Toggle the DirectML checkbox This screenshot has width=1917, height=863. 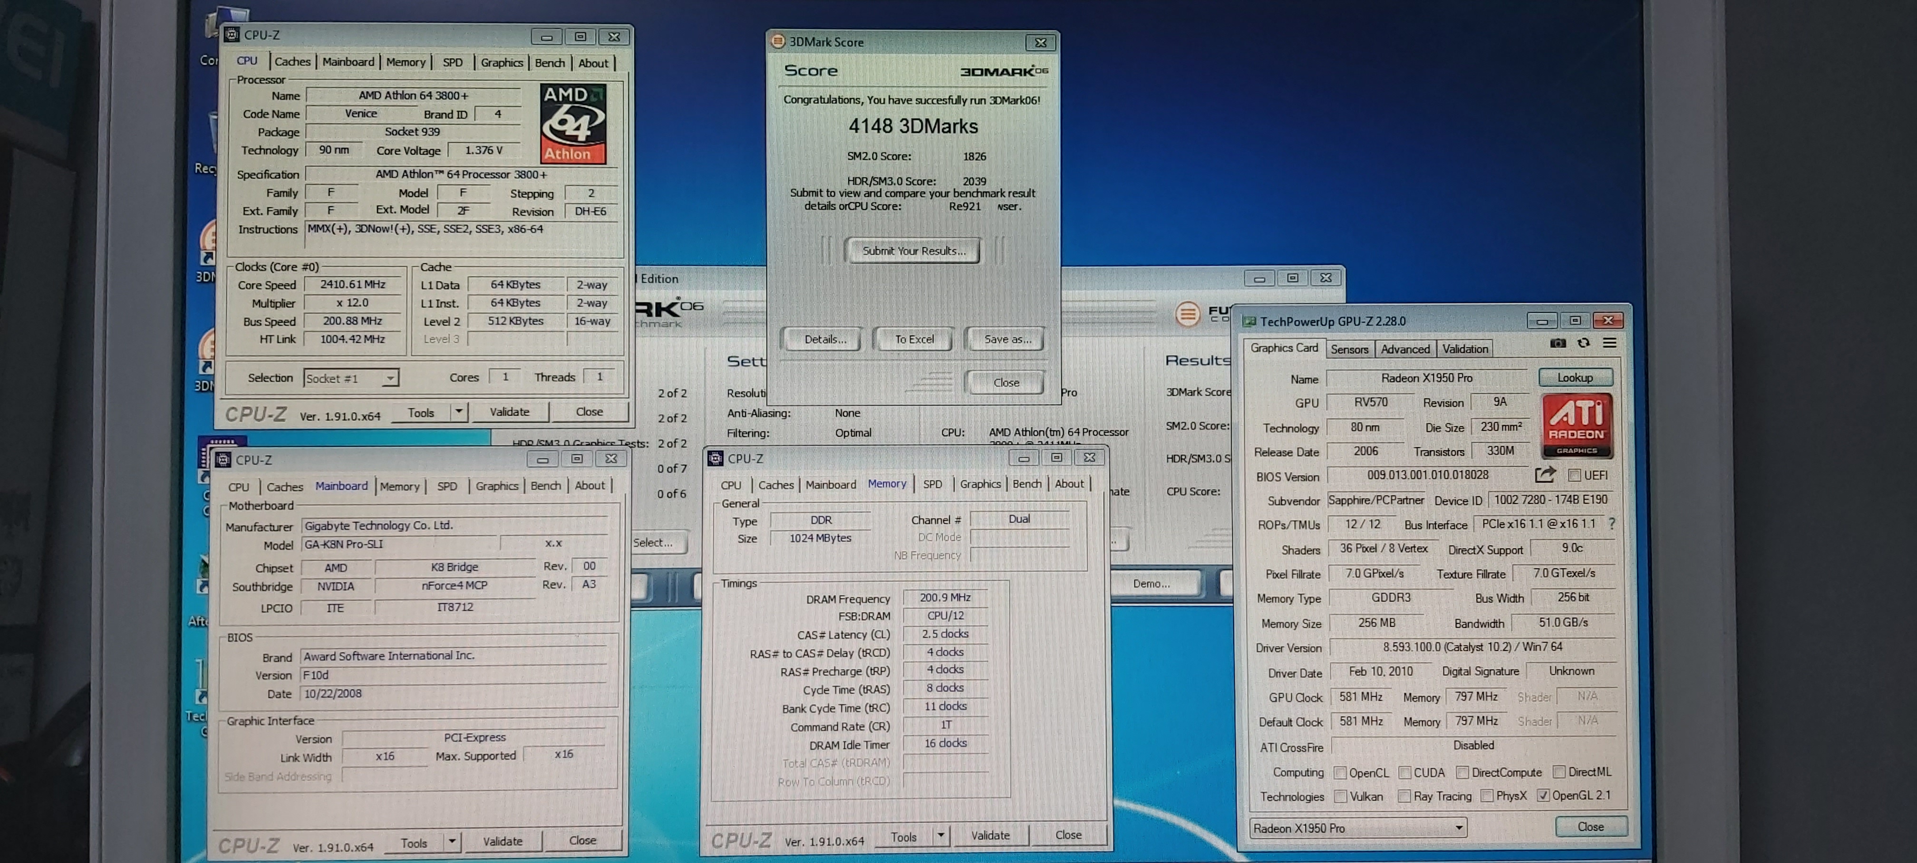click(1559, 771)
